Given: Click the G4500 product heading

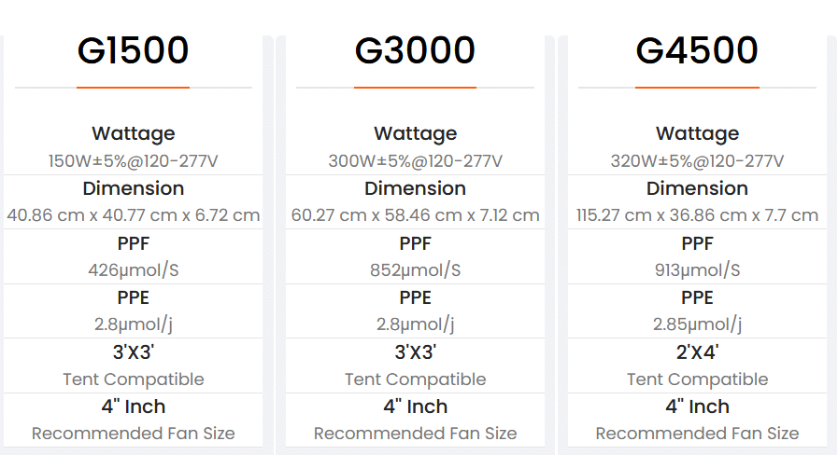Looking at the screenshot, I should (x=697, y=50).
